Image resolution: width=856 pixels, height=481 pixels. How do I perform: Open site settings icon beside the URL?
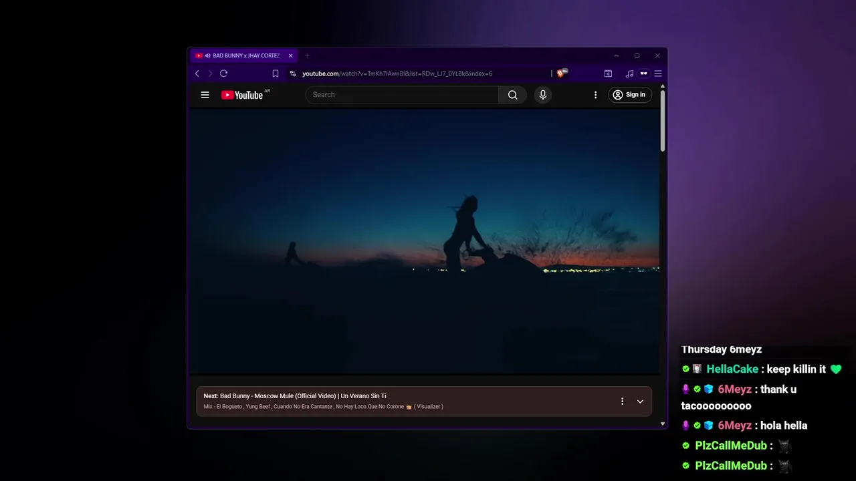292,73
